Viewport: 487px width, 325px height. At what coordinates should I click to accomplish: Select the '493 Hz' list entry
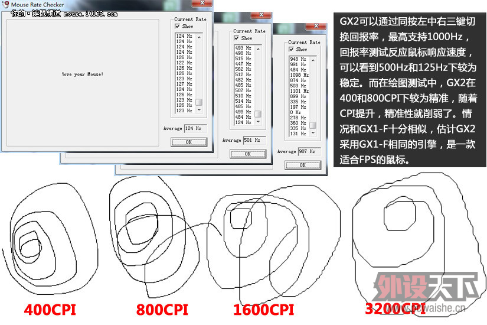point(243,48)
